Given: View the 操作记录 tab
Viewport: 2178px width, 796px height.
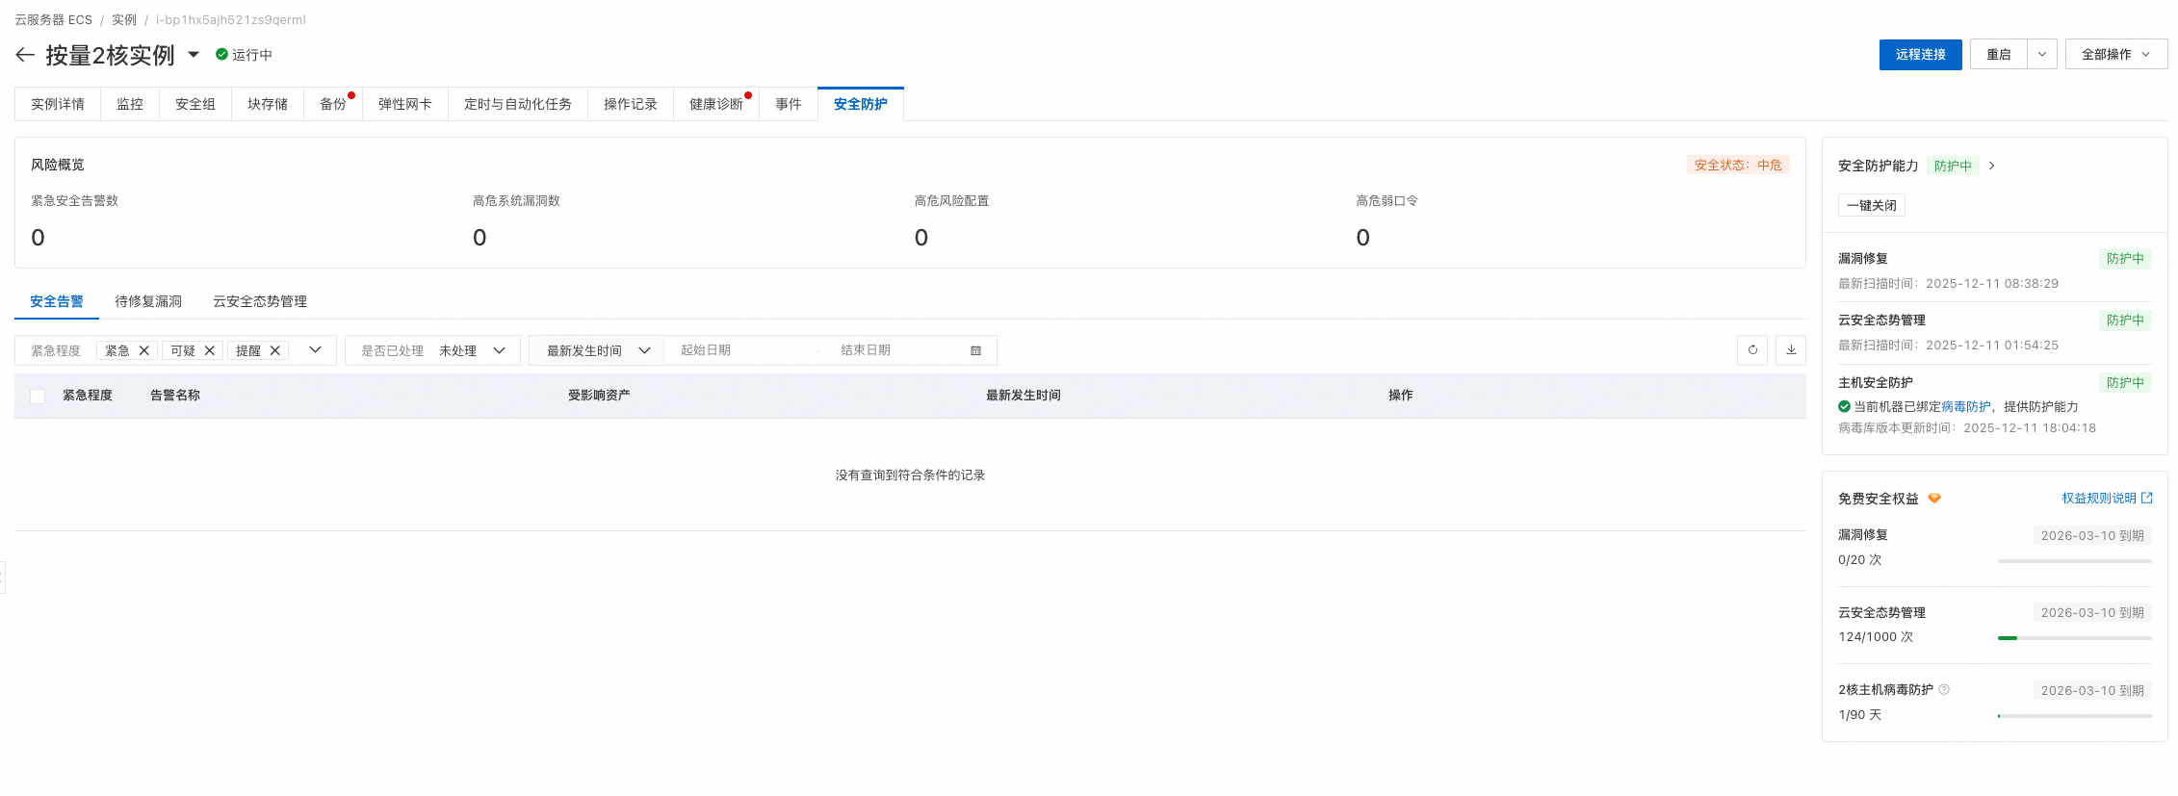Looking at the screenshot, I should (x=631, y=104).
